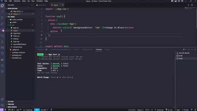This screenshot has width=197, height=111.
Task: Open the Source Control view
Action: (x=2, y=18)
